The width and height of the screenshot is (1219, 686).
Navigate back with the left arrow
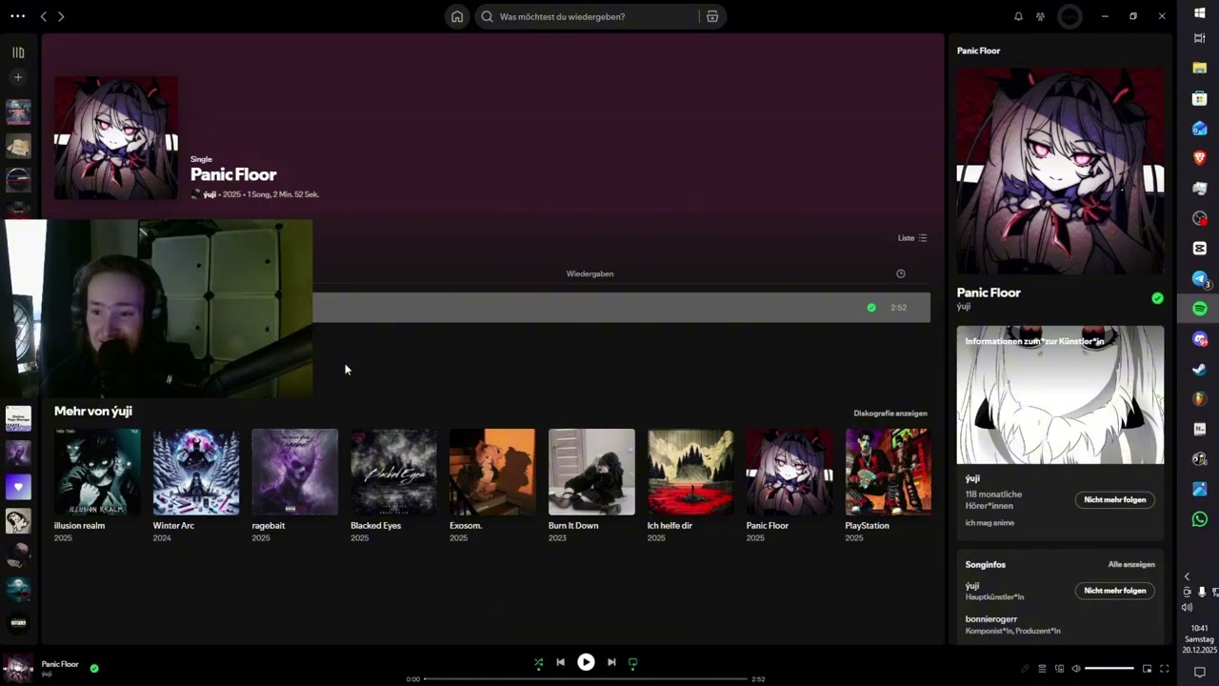click(x=43, y=16)
